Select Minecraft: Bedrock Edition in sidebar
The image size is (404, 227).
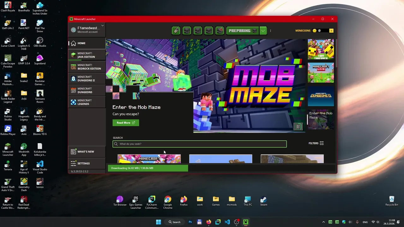[x=87, y=67]
